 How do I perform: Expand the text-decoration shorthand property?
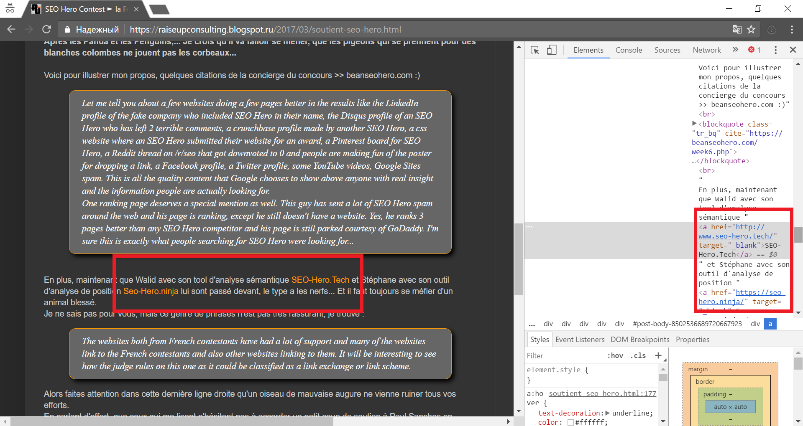(x=608, y=413)
